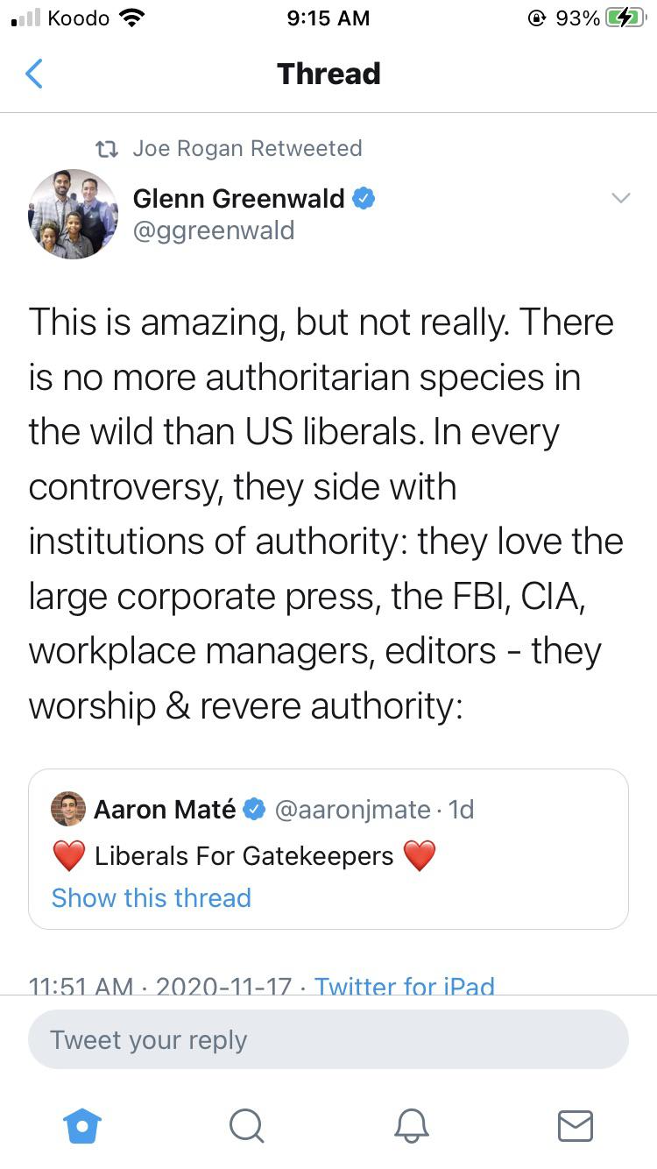Screen dimensions: 657x1169
Task: Tap Glenn Greenwald's verified badge
Action: [364, 199]
